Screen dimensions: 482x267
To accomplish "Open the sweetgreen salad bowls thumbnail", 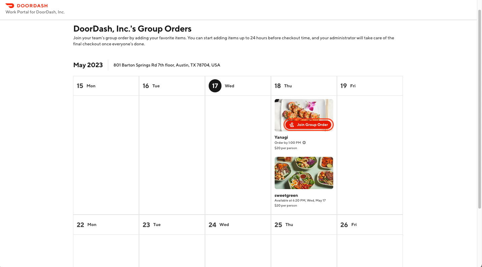I will [x=304, y=173].
